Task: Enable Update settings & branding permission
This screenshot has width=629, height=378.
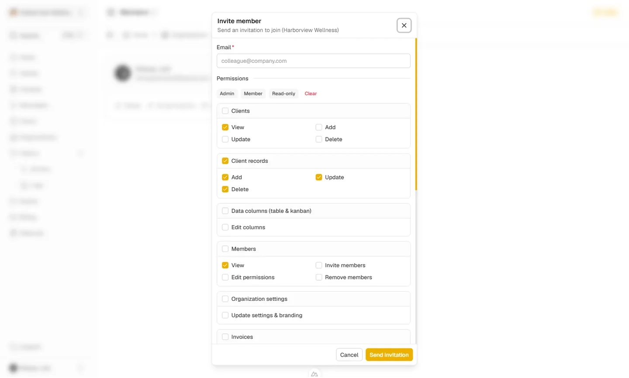Action: 225,315
